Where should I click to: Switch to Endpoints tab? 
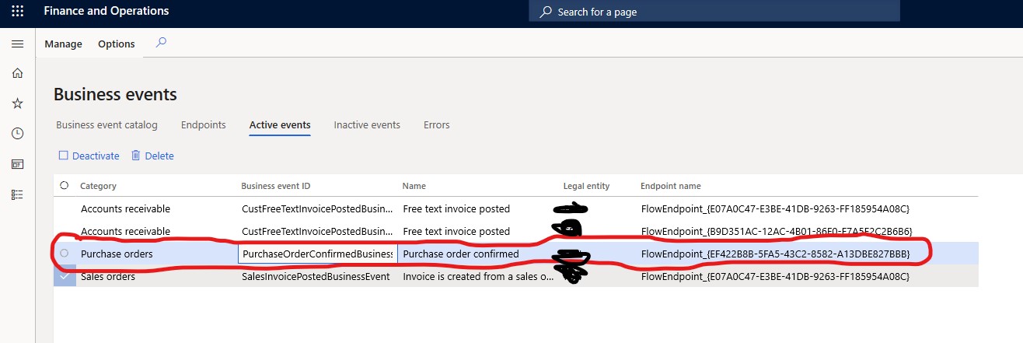(204, 124)
